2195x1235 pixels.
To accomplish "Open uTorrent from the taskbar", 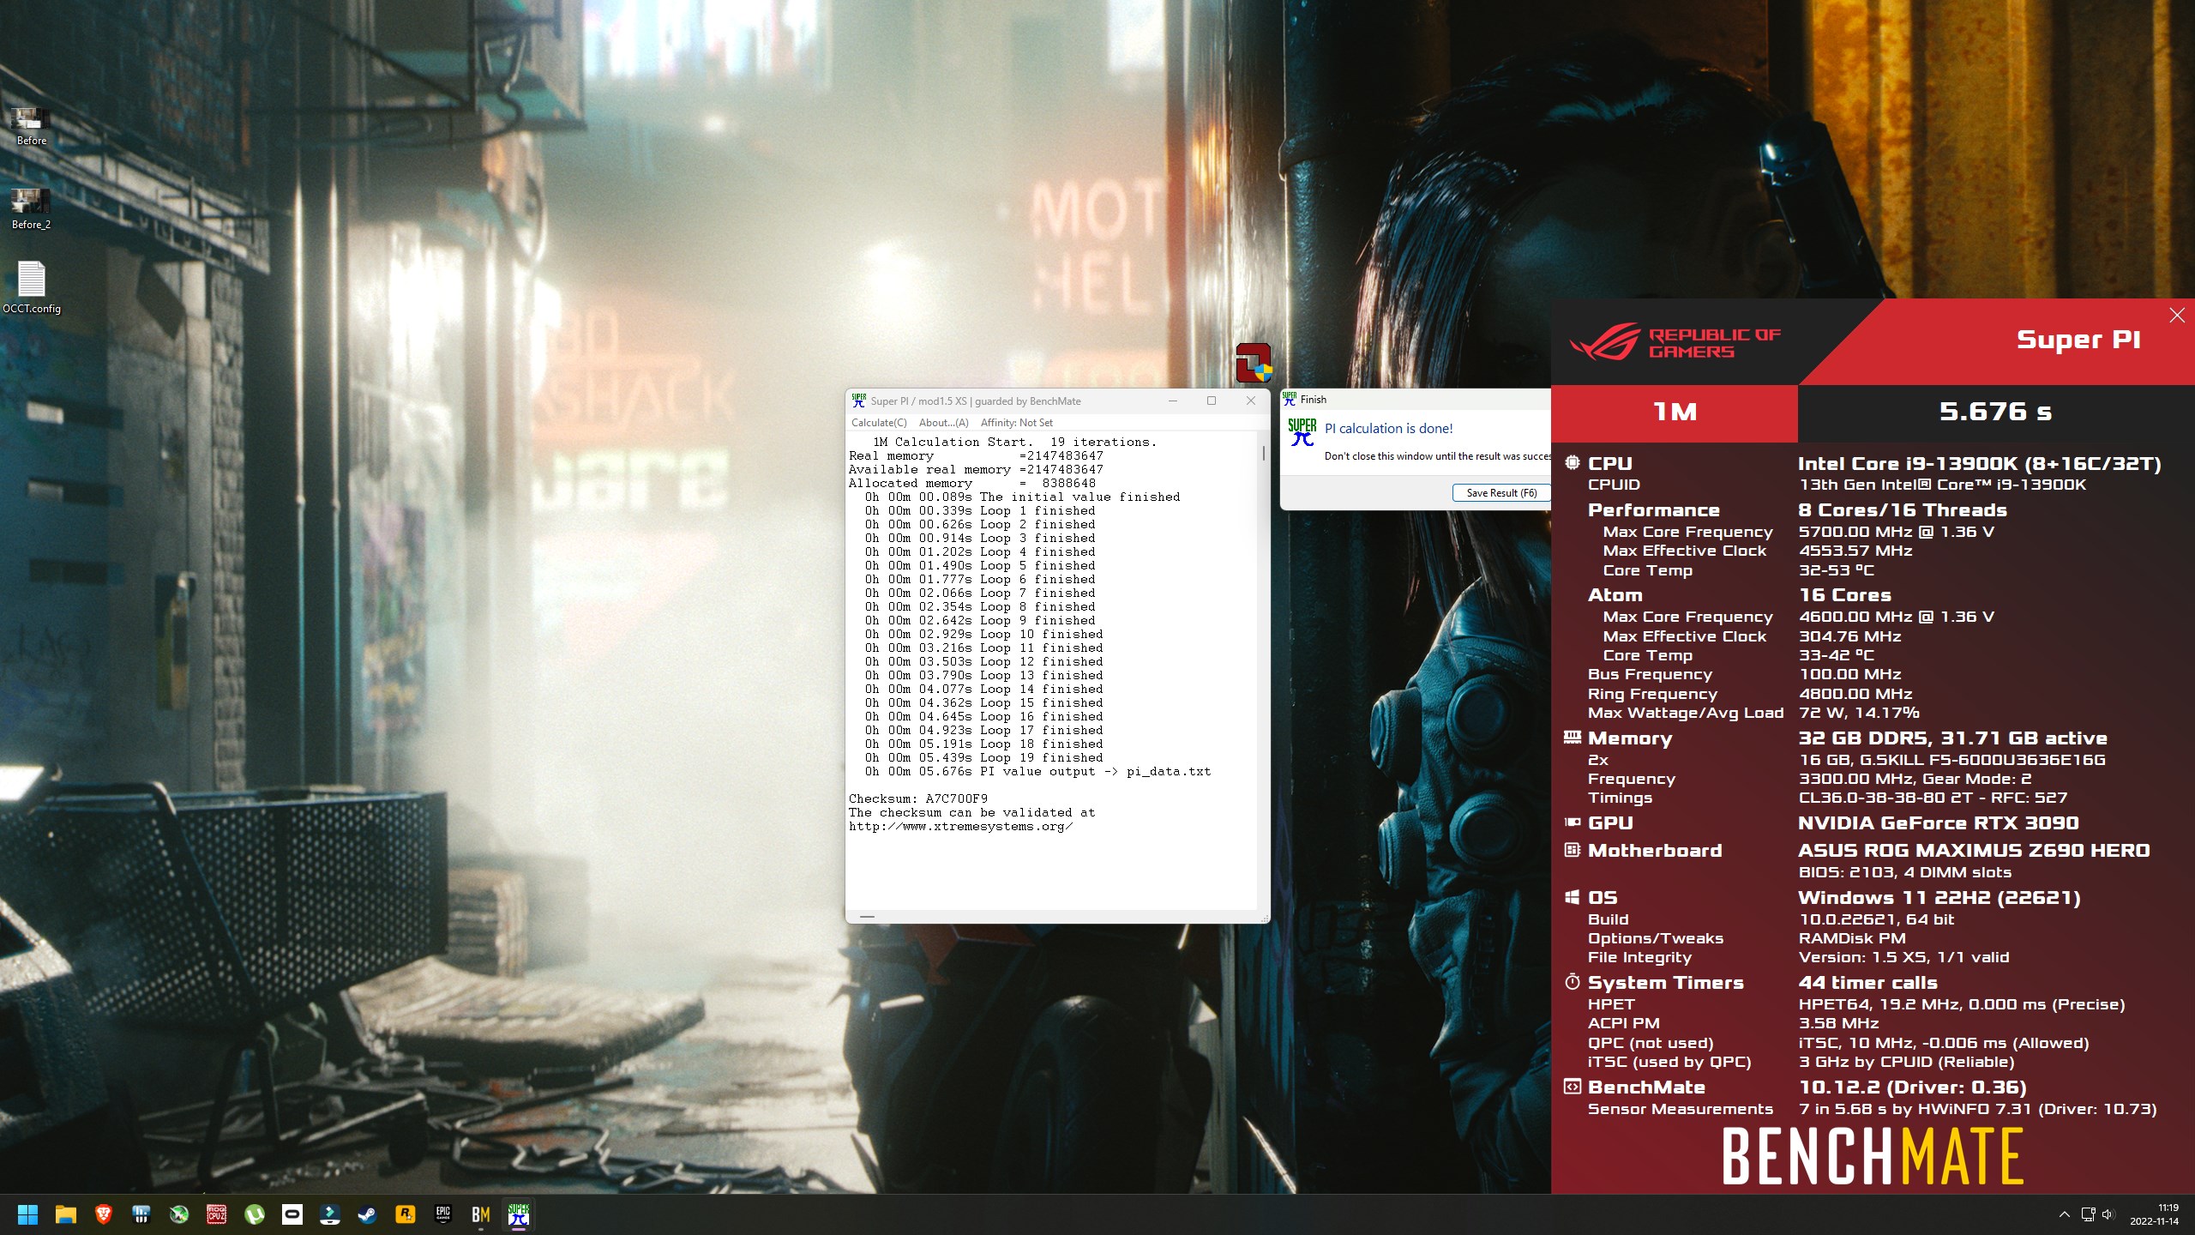I will 255,1214.
